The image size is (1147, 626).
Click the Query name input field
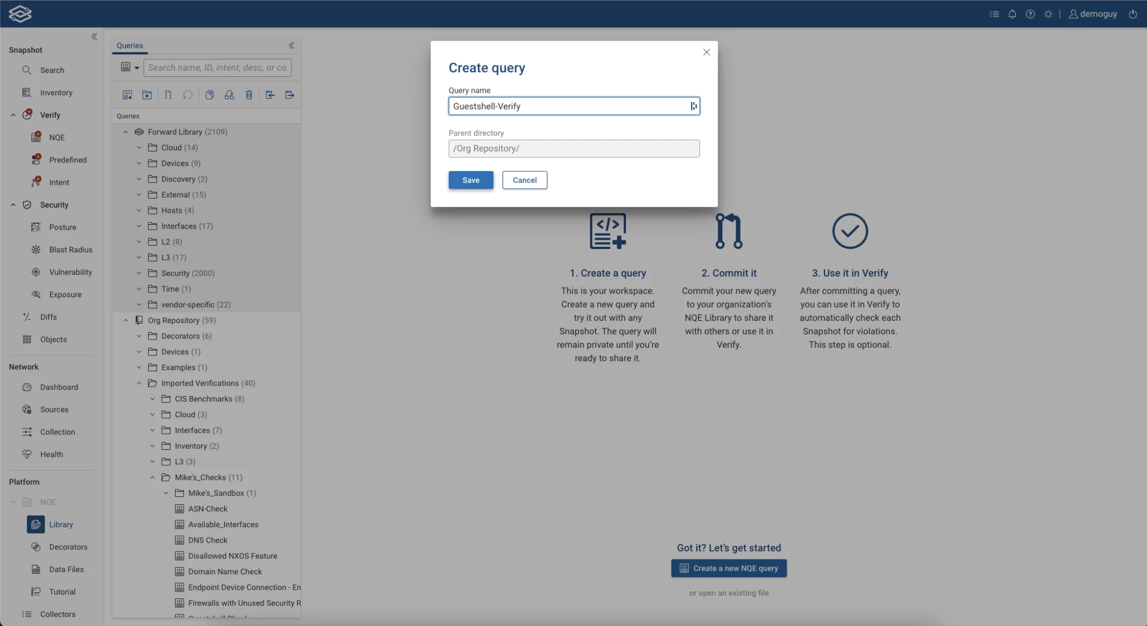coord(568,106)
